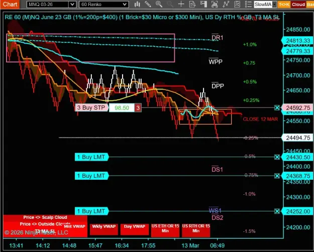This screenshot has width=314, height=252.
Task: Click the greyed-out zoom out magnifier
Action: click(170, 4)
